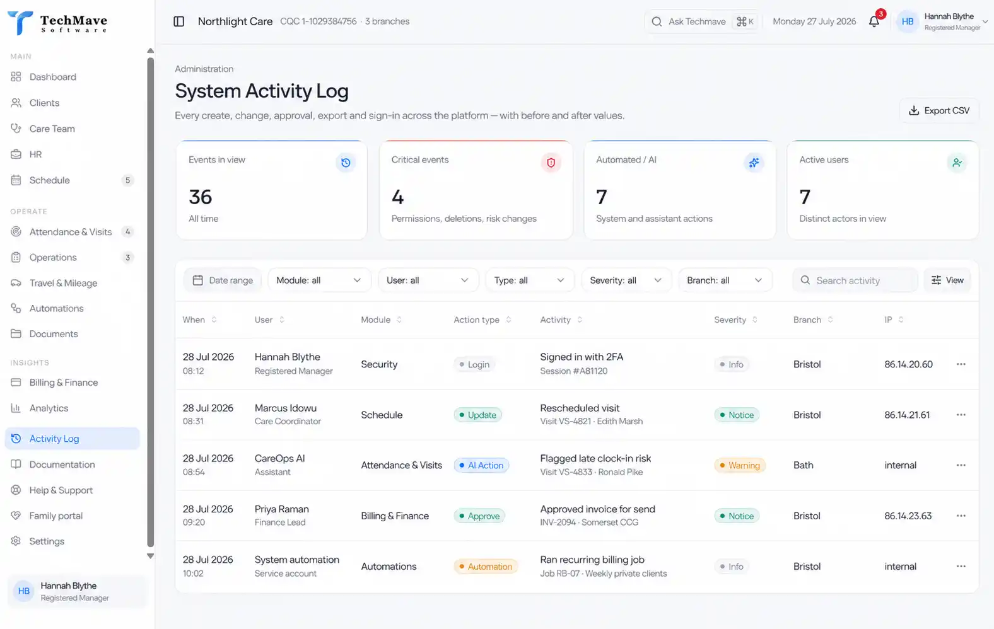Open the notifications bell
The width and height of the screenshot is (994, 629).
tap(874, 21)
